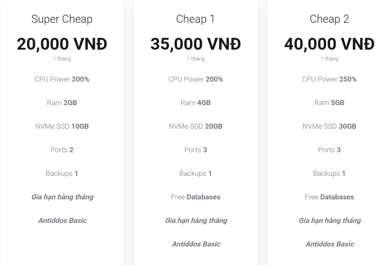Viewport: 386px width, 265px height.
Task: Click Antiddos Basic in Cheap 2 column
Action: click(329, 244)
